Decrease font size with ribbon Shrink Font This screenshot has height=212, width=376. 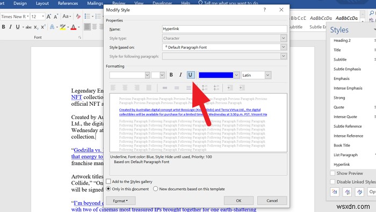coord(56,17)
